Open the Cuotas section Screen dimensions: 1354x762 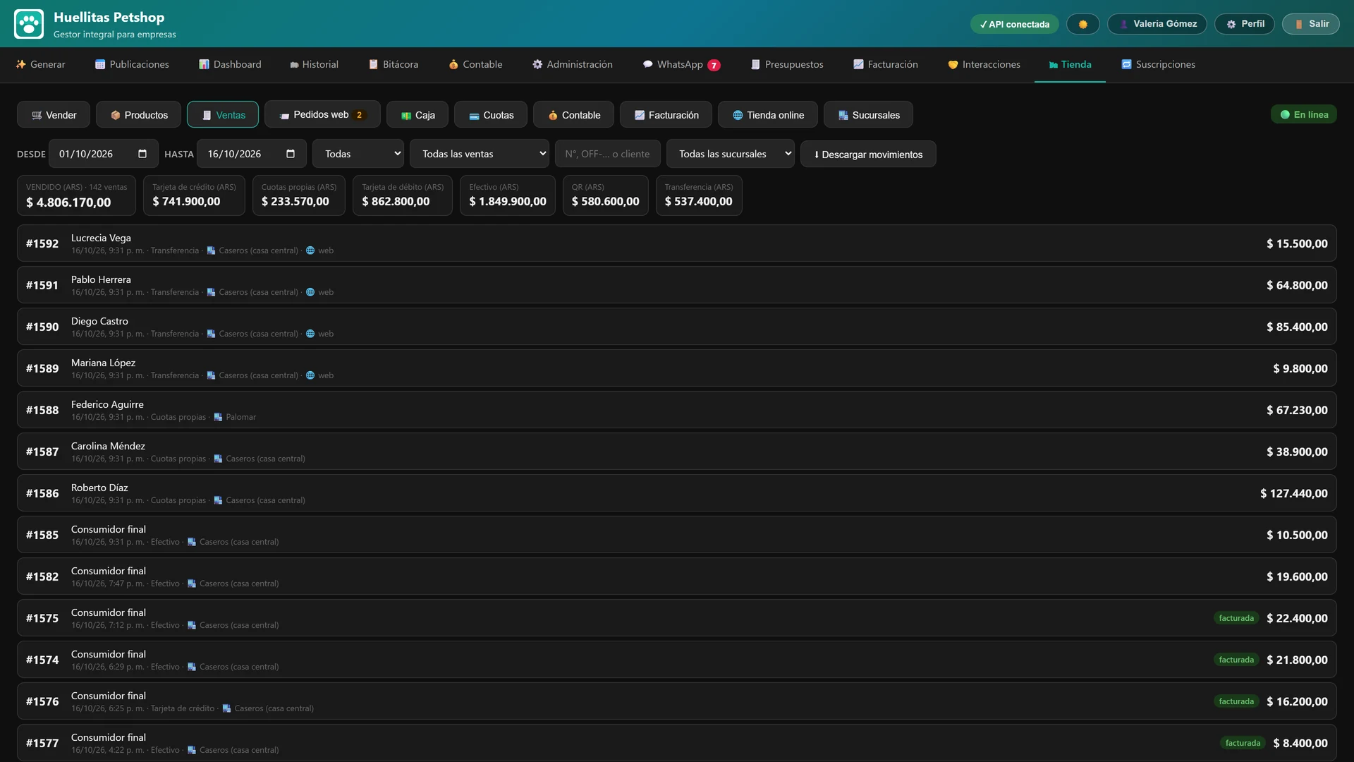pos(491,114)
